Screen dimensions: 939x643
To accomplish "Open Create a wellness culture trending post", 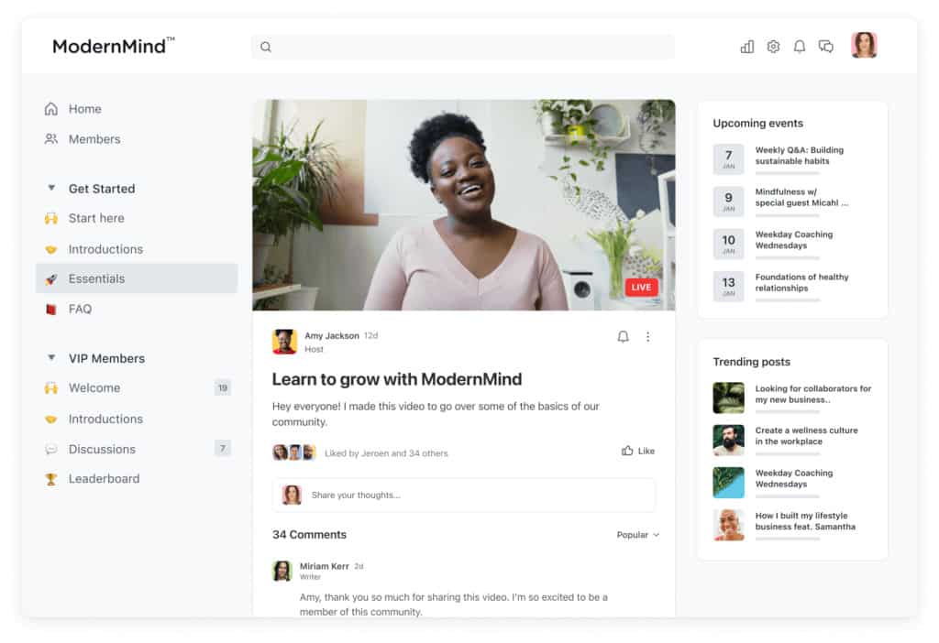I will coord(807,436).
